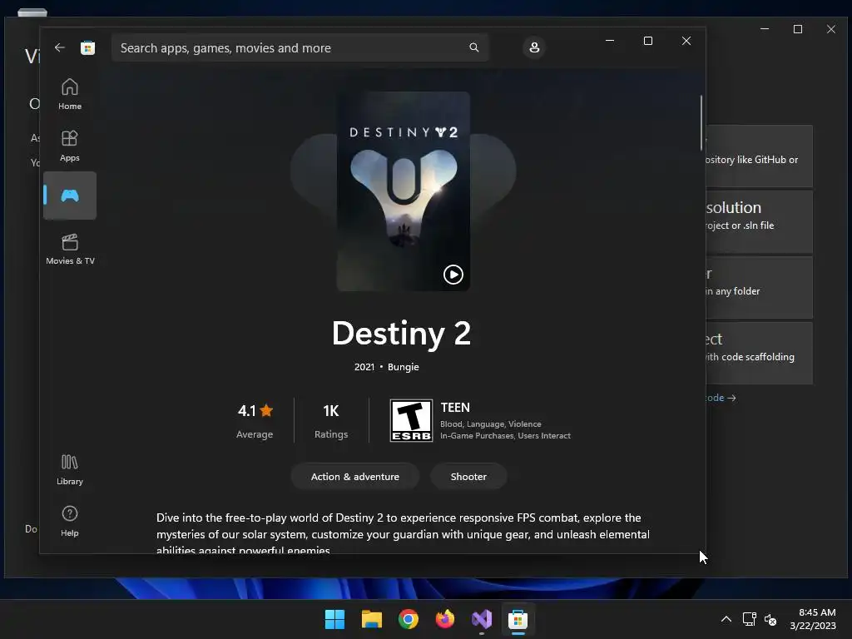Open Movies & TV section
The image size is (852, 639).
coord(70,249)
